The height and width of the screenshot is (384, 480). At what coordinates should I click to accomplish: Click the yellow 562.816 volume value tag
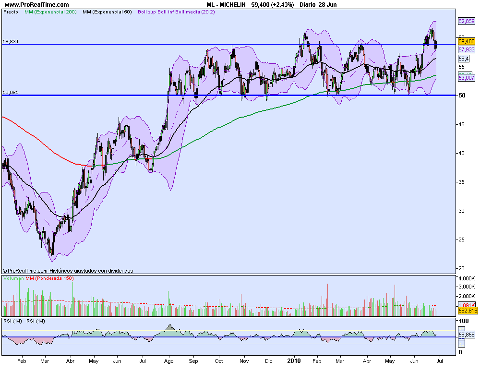click(468, 311)
